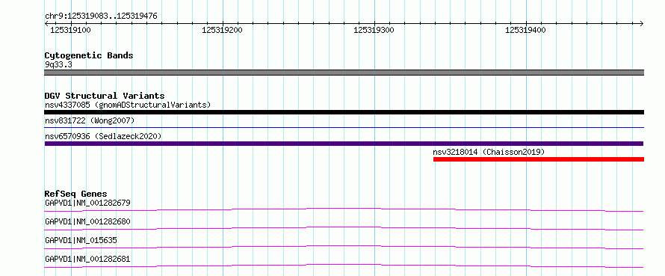Select the thin blue nsv831722 variant line
The image size is (665, 276).
click(x=344, y=127)
